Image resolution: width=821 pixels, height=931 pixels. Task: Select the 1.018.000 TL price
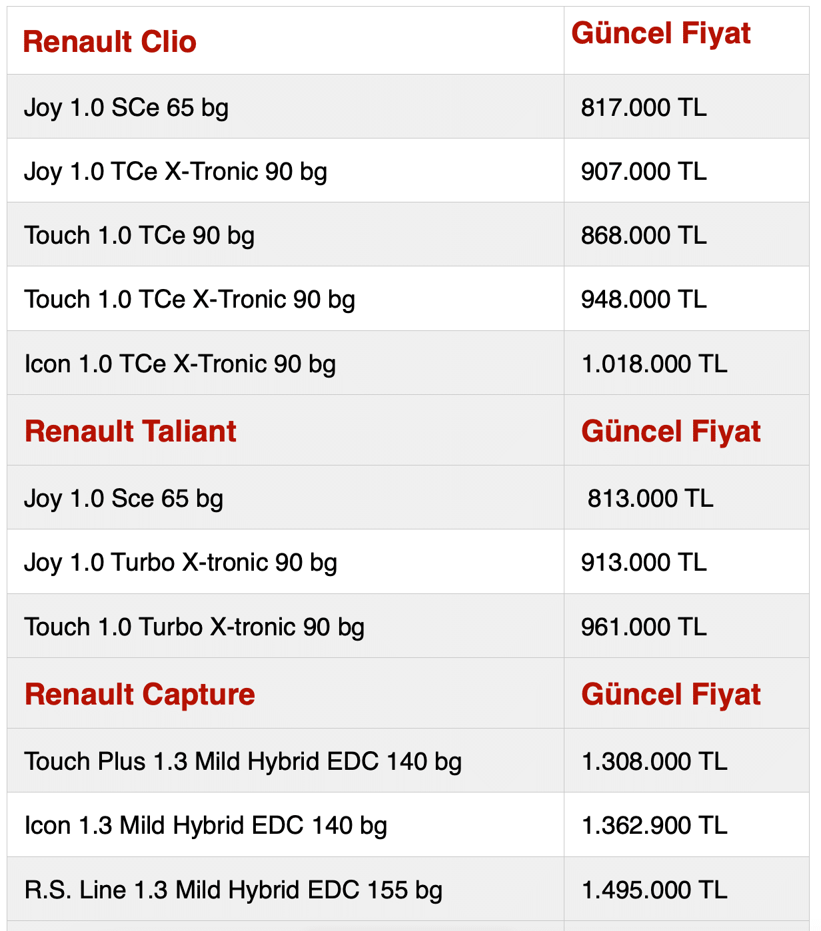[654, 364]
